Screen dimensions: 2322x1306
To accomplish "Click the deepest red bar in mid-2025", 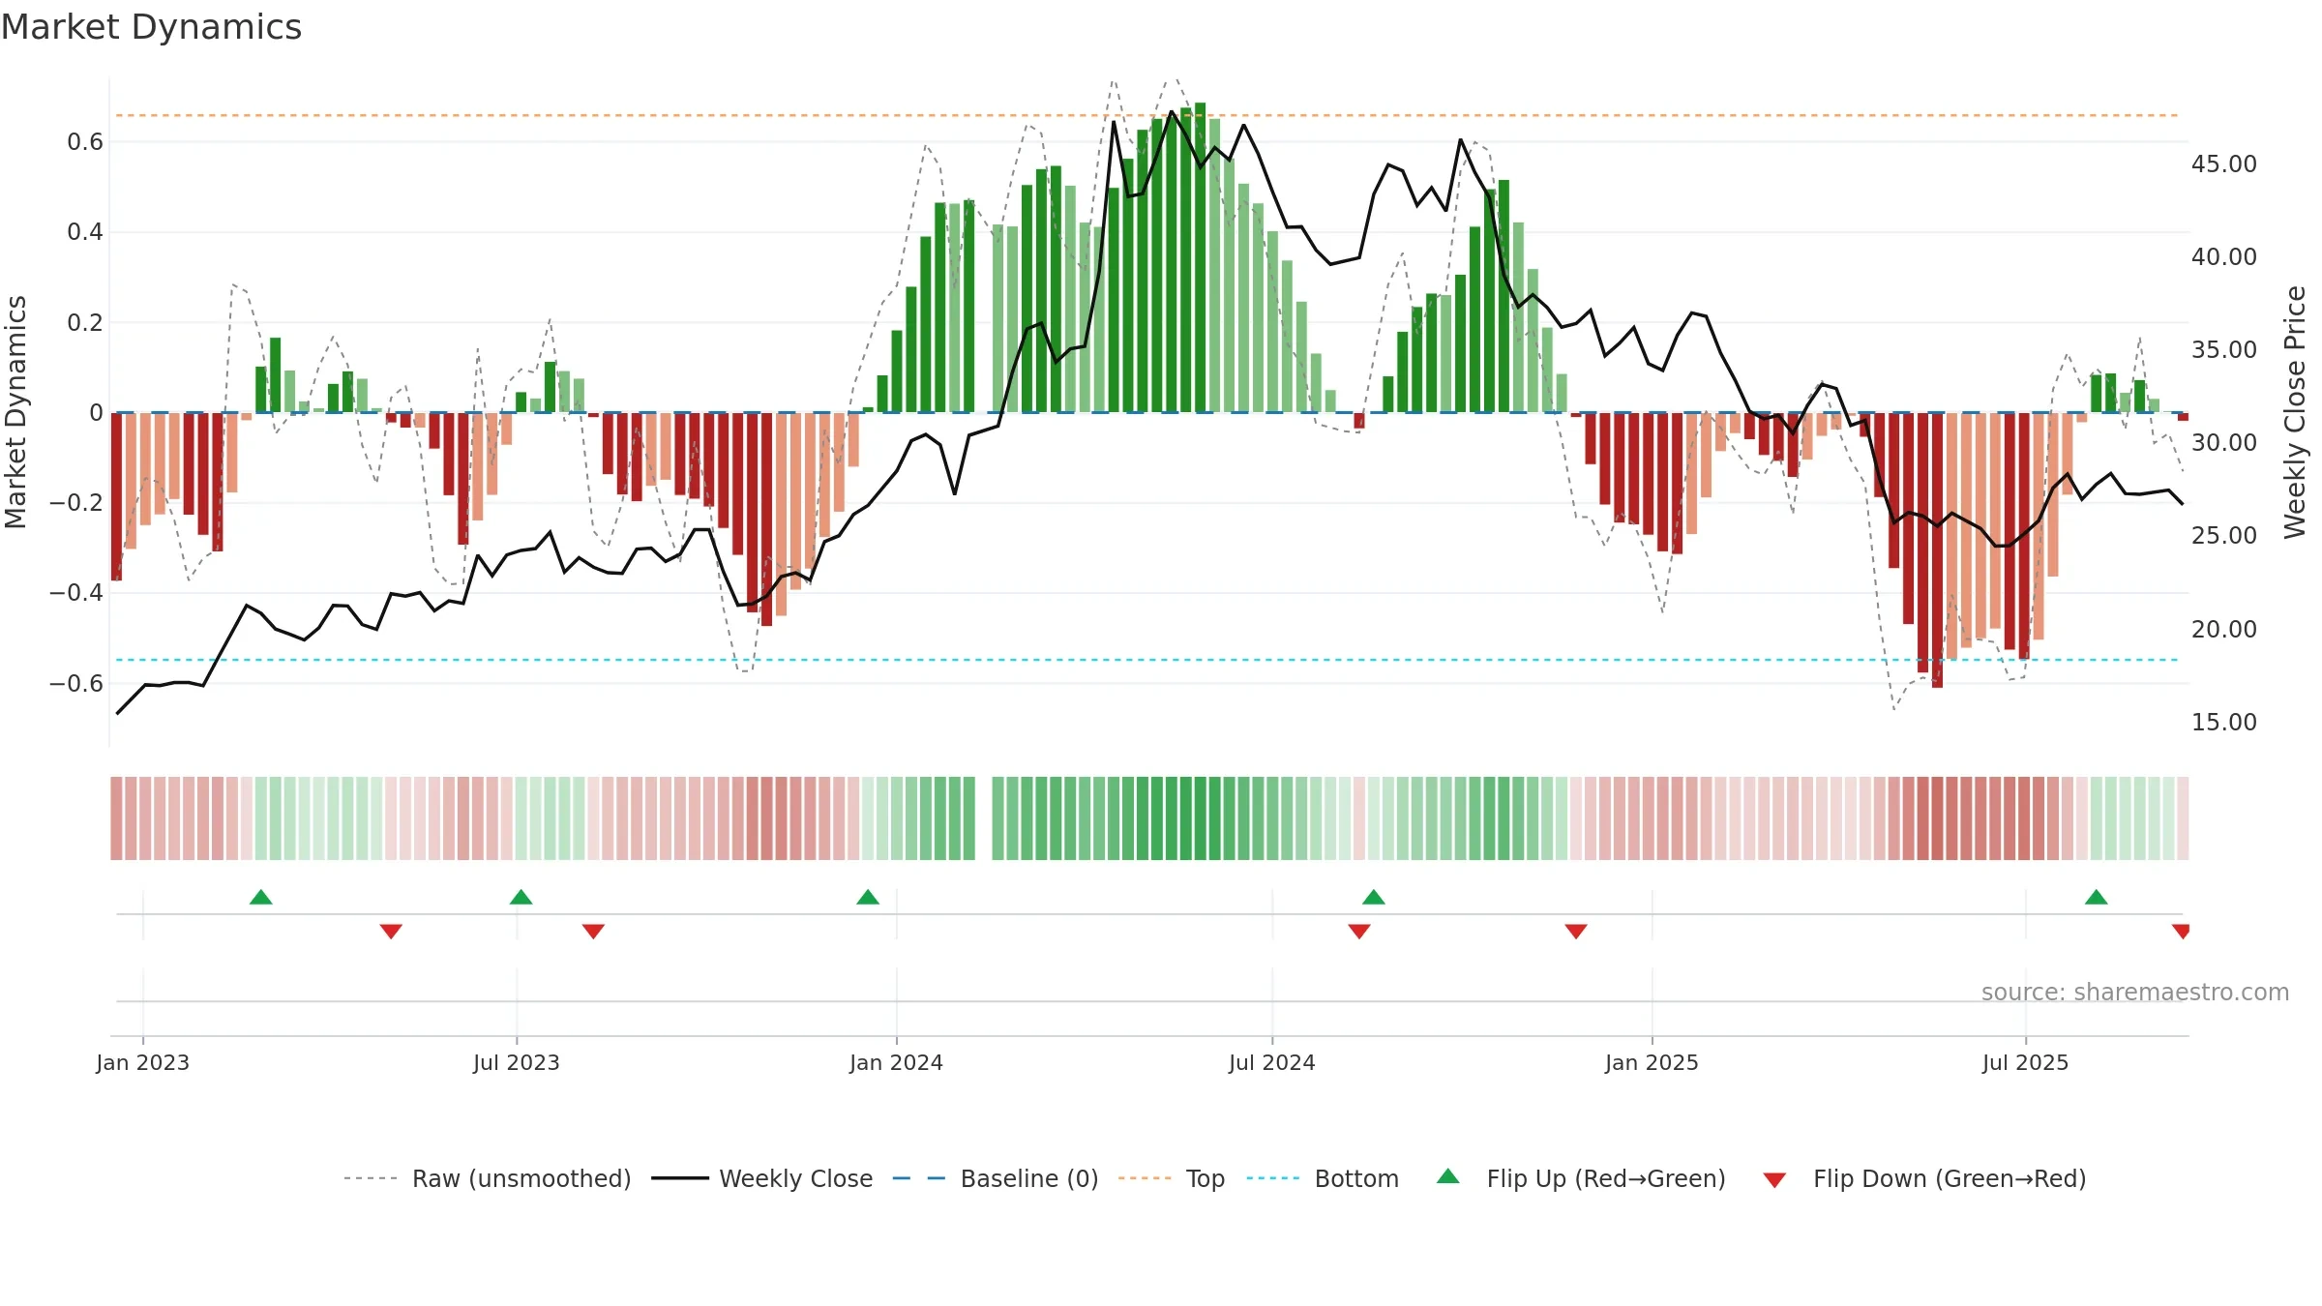I will coord(1938,550).
